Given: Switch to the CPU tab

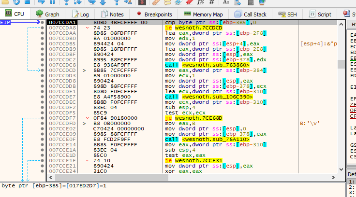Looking at the screenshot, I should [15, 14].
